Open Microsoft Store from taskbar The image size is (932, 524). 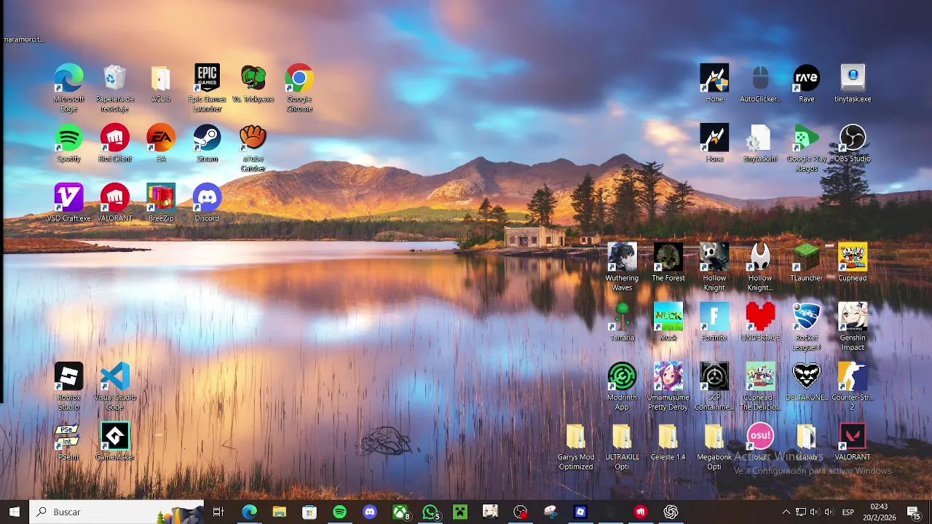pos(309,512)
